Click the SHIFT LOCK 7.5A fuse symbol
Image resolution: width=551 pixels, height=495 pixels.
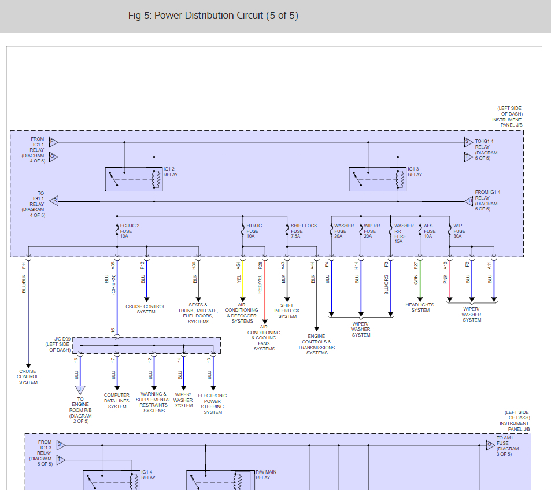pos(287,231)
